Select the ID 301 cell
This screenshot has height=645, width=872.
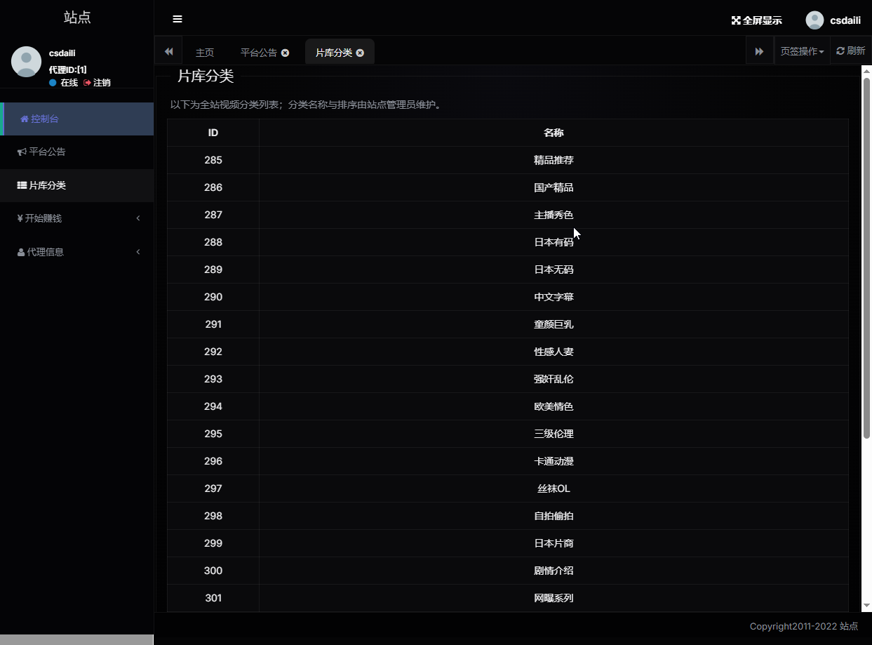(213, 598)
